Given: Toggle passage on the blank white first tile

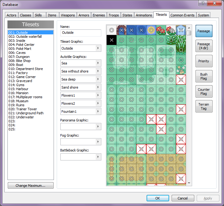Looking at the screenshot, I should click(112, 30).
